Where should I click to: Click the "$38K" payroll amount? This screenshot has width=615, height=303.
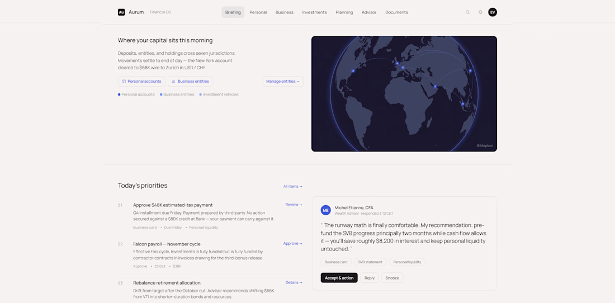click(x=177, y=266)
